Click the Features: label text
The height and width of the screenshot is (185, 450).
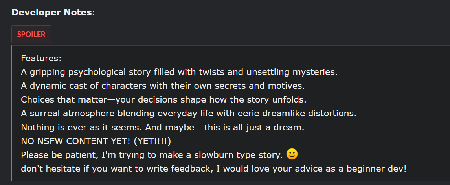coord(41,59)
